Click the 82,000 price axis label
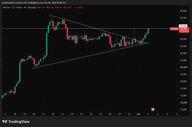Image resolution: width=192 pixels, height=127 pixels. click(x=183, y=53)
